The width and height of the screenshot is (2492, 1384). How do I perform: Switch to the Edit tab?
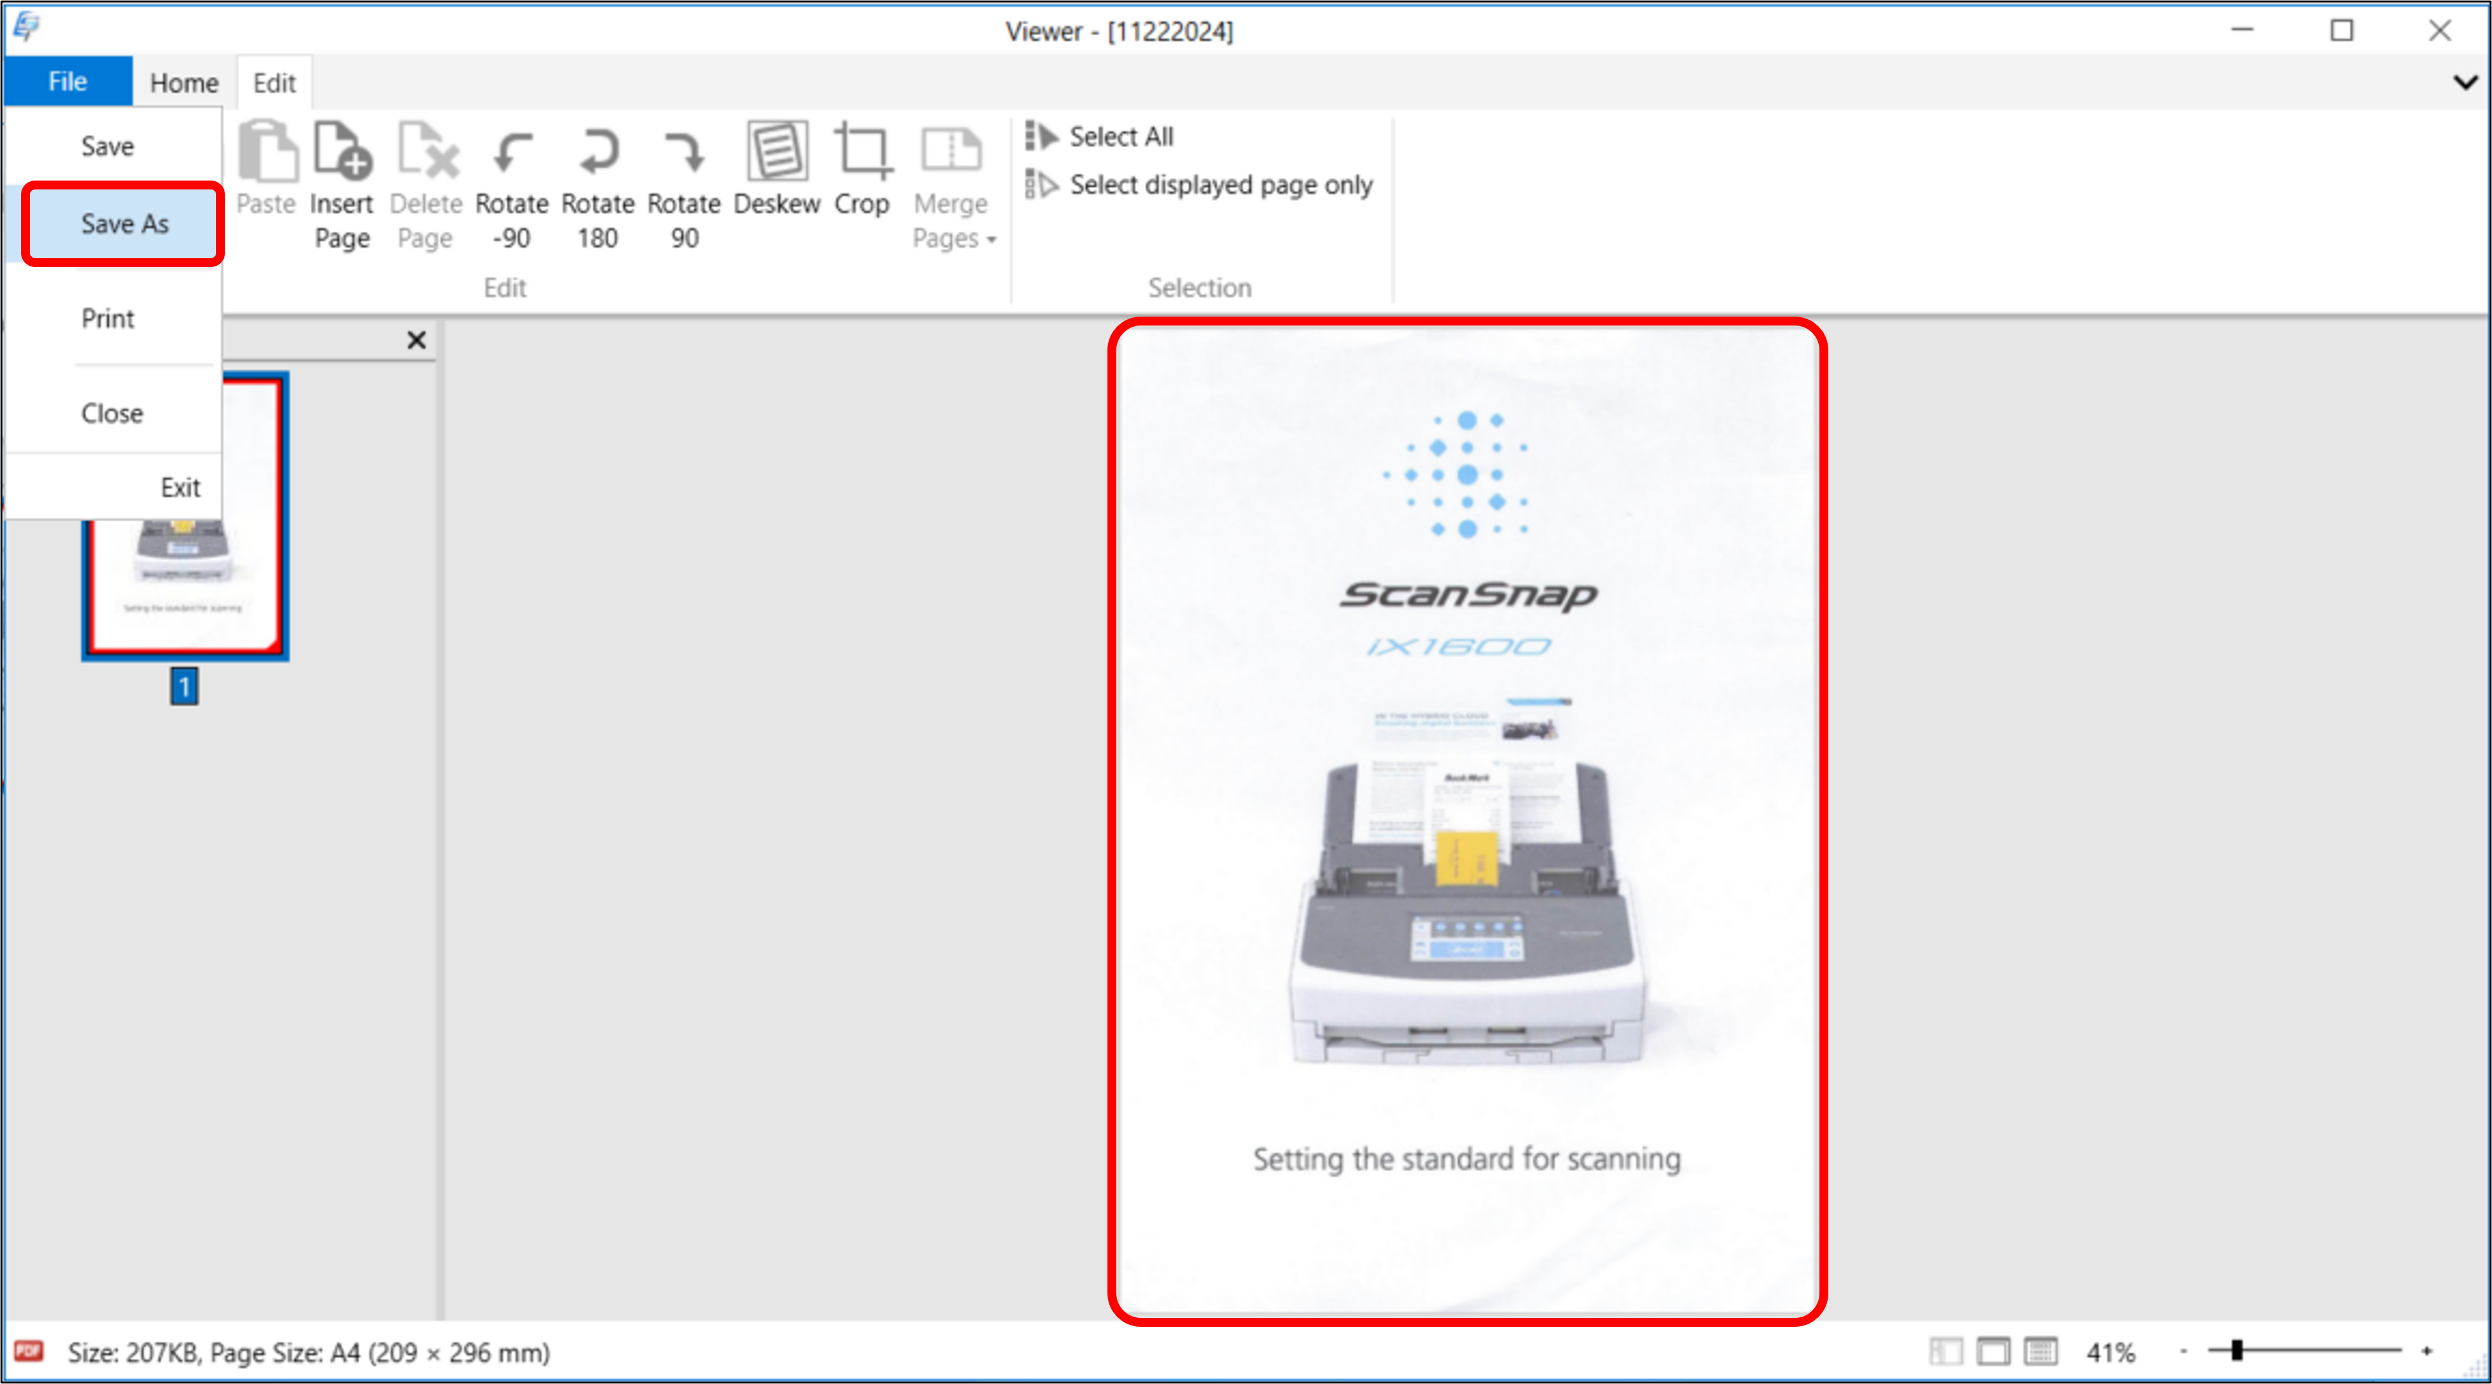pos(274,82)
